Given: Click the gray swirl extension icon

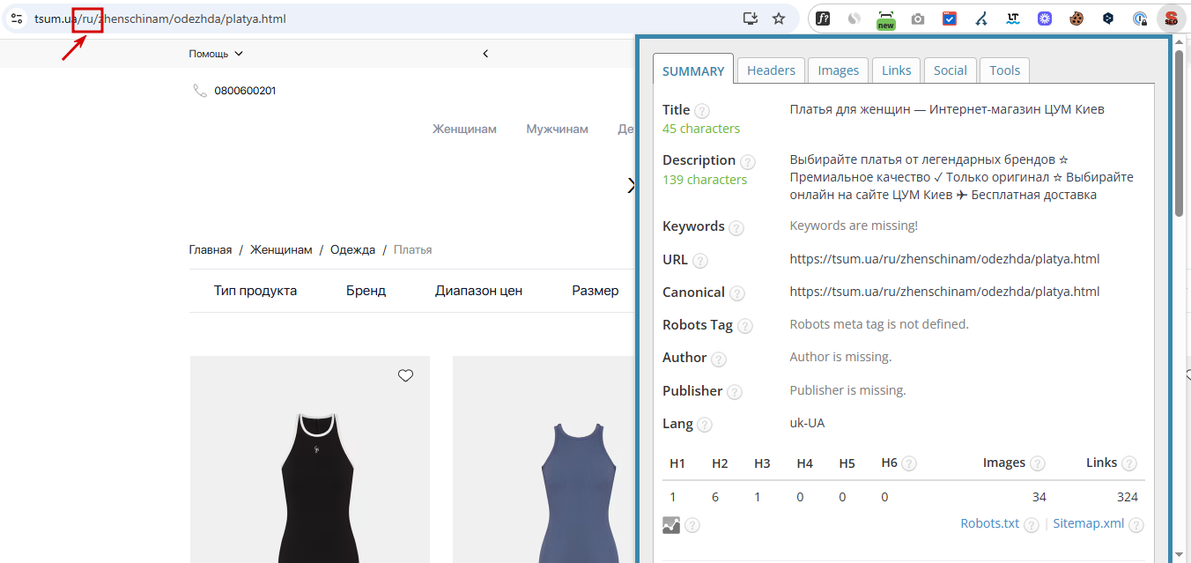Looking at the screenshot, I should click(x=854, y=19).
